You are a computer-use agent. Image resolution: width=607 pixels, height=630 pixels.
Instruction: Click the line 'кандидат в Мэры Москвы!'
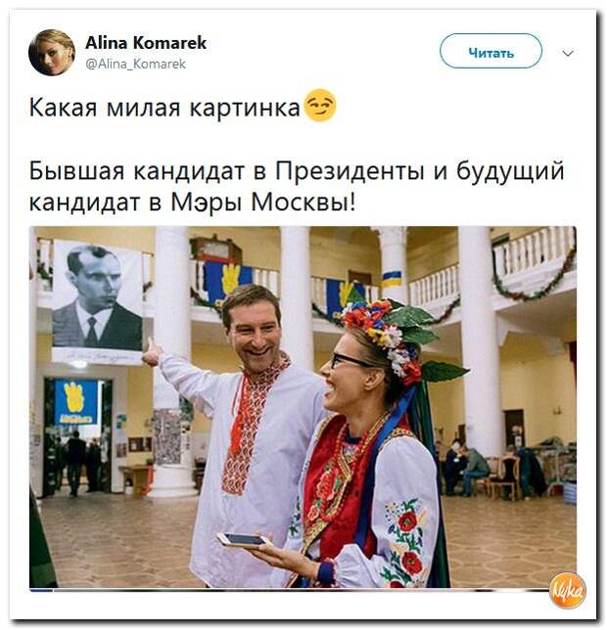click(x=192, y=202)
